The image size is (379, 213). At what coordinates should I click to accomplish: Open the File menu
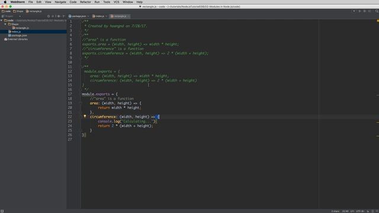[x=30, y=2]
